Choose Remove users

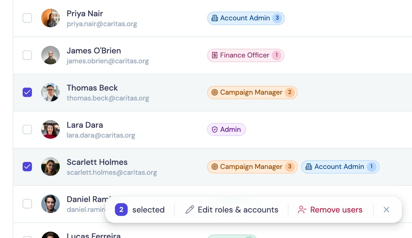[330, 210]
